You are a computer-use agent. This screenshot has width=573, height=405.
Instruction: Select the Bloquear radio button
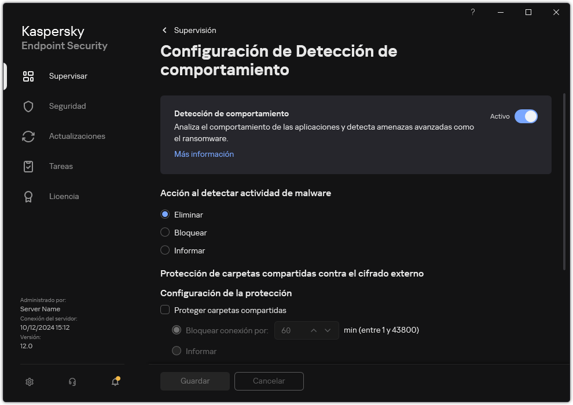click(x=165, y=233)
